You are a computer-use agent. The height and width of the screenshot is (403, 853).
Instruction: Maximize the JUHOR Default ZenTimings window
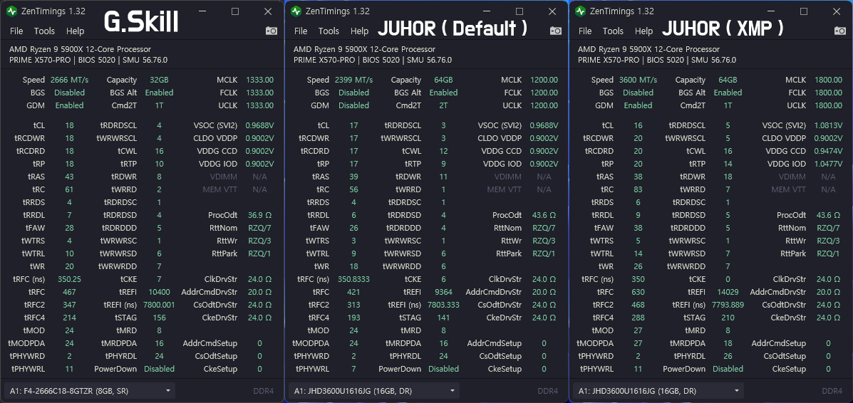point(519,11)
